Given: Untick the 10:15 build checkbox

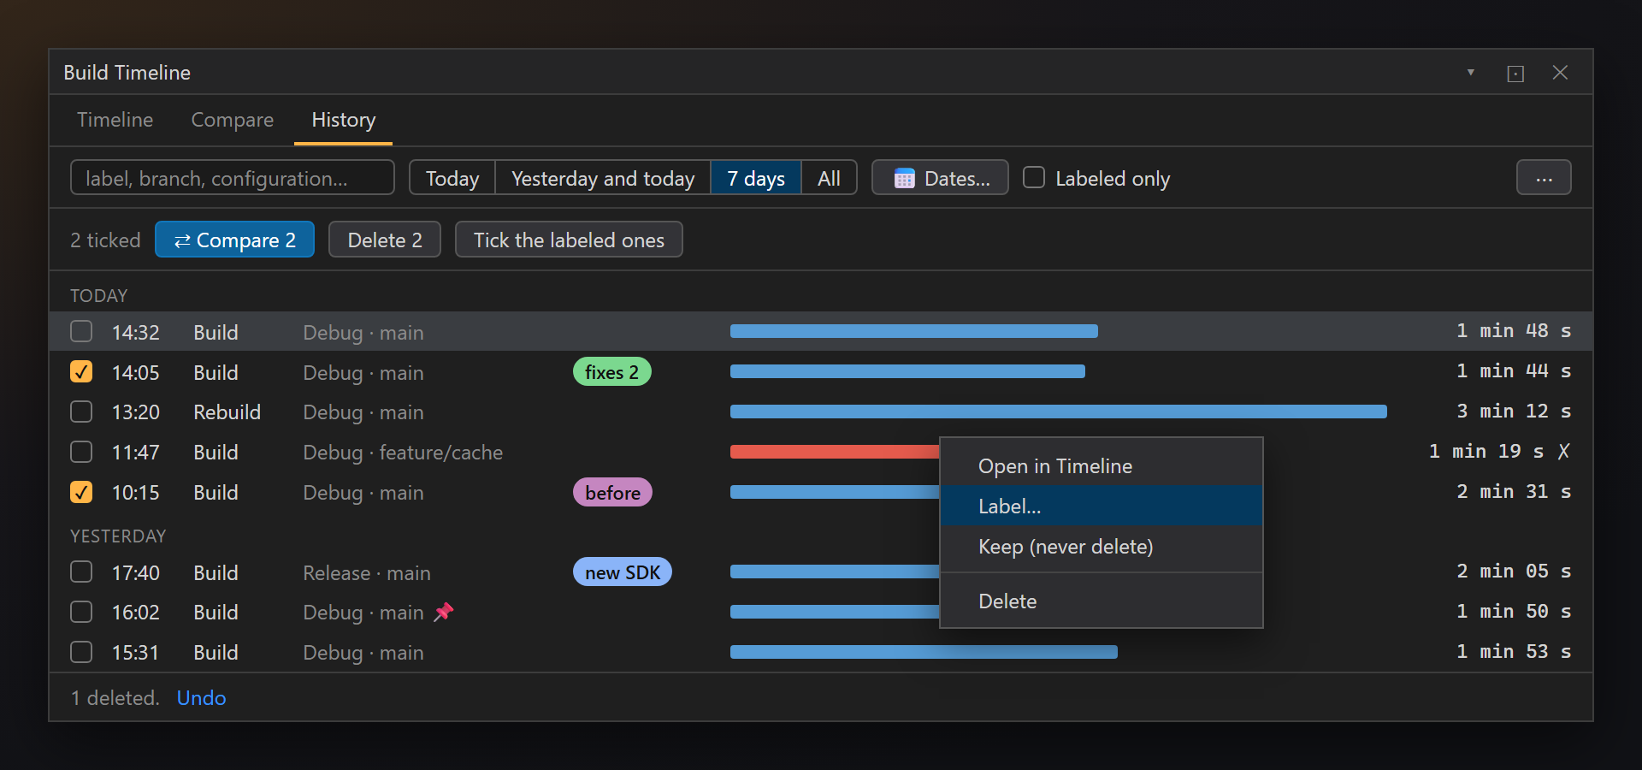Looking at the screenshot, I should 81,492.
